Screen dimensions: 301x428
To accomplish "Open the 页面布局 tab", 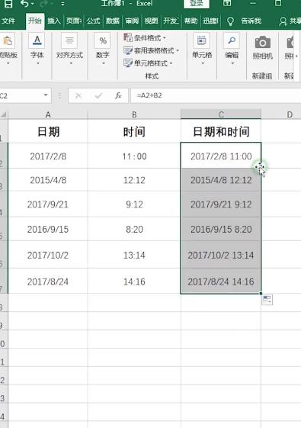I will (x=74, y=21).
